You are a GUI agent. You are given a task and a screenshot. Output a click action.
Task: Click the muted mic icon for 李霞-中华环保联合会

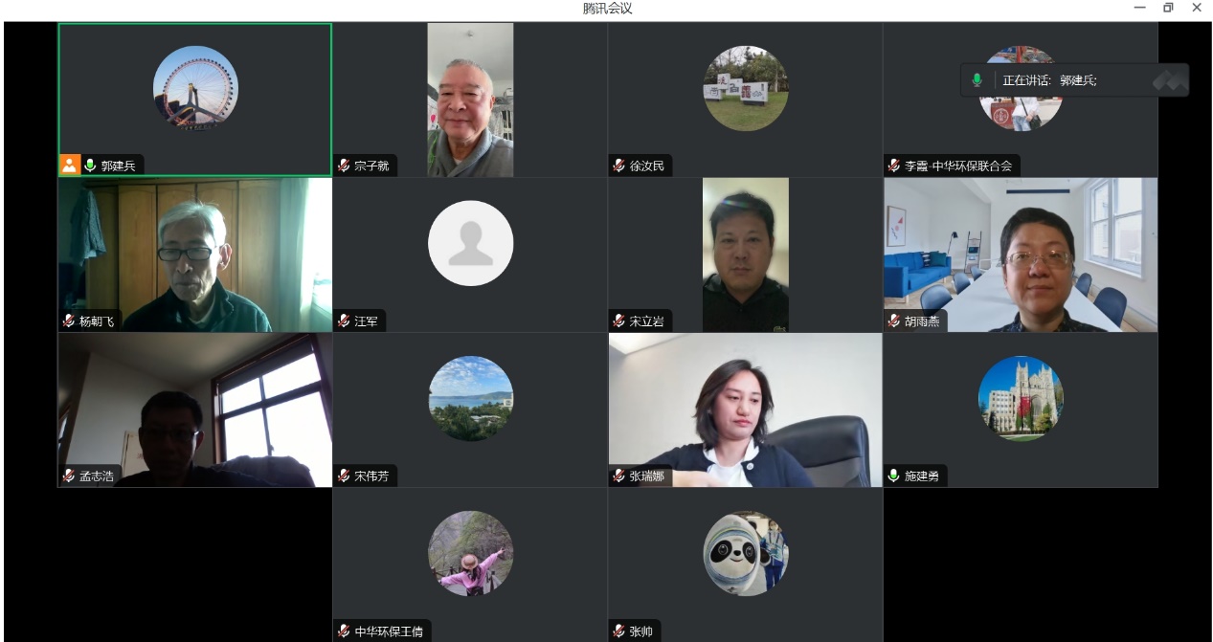894,166
